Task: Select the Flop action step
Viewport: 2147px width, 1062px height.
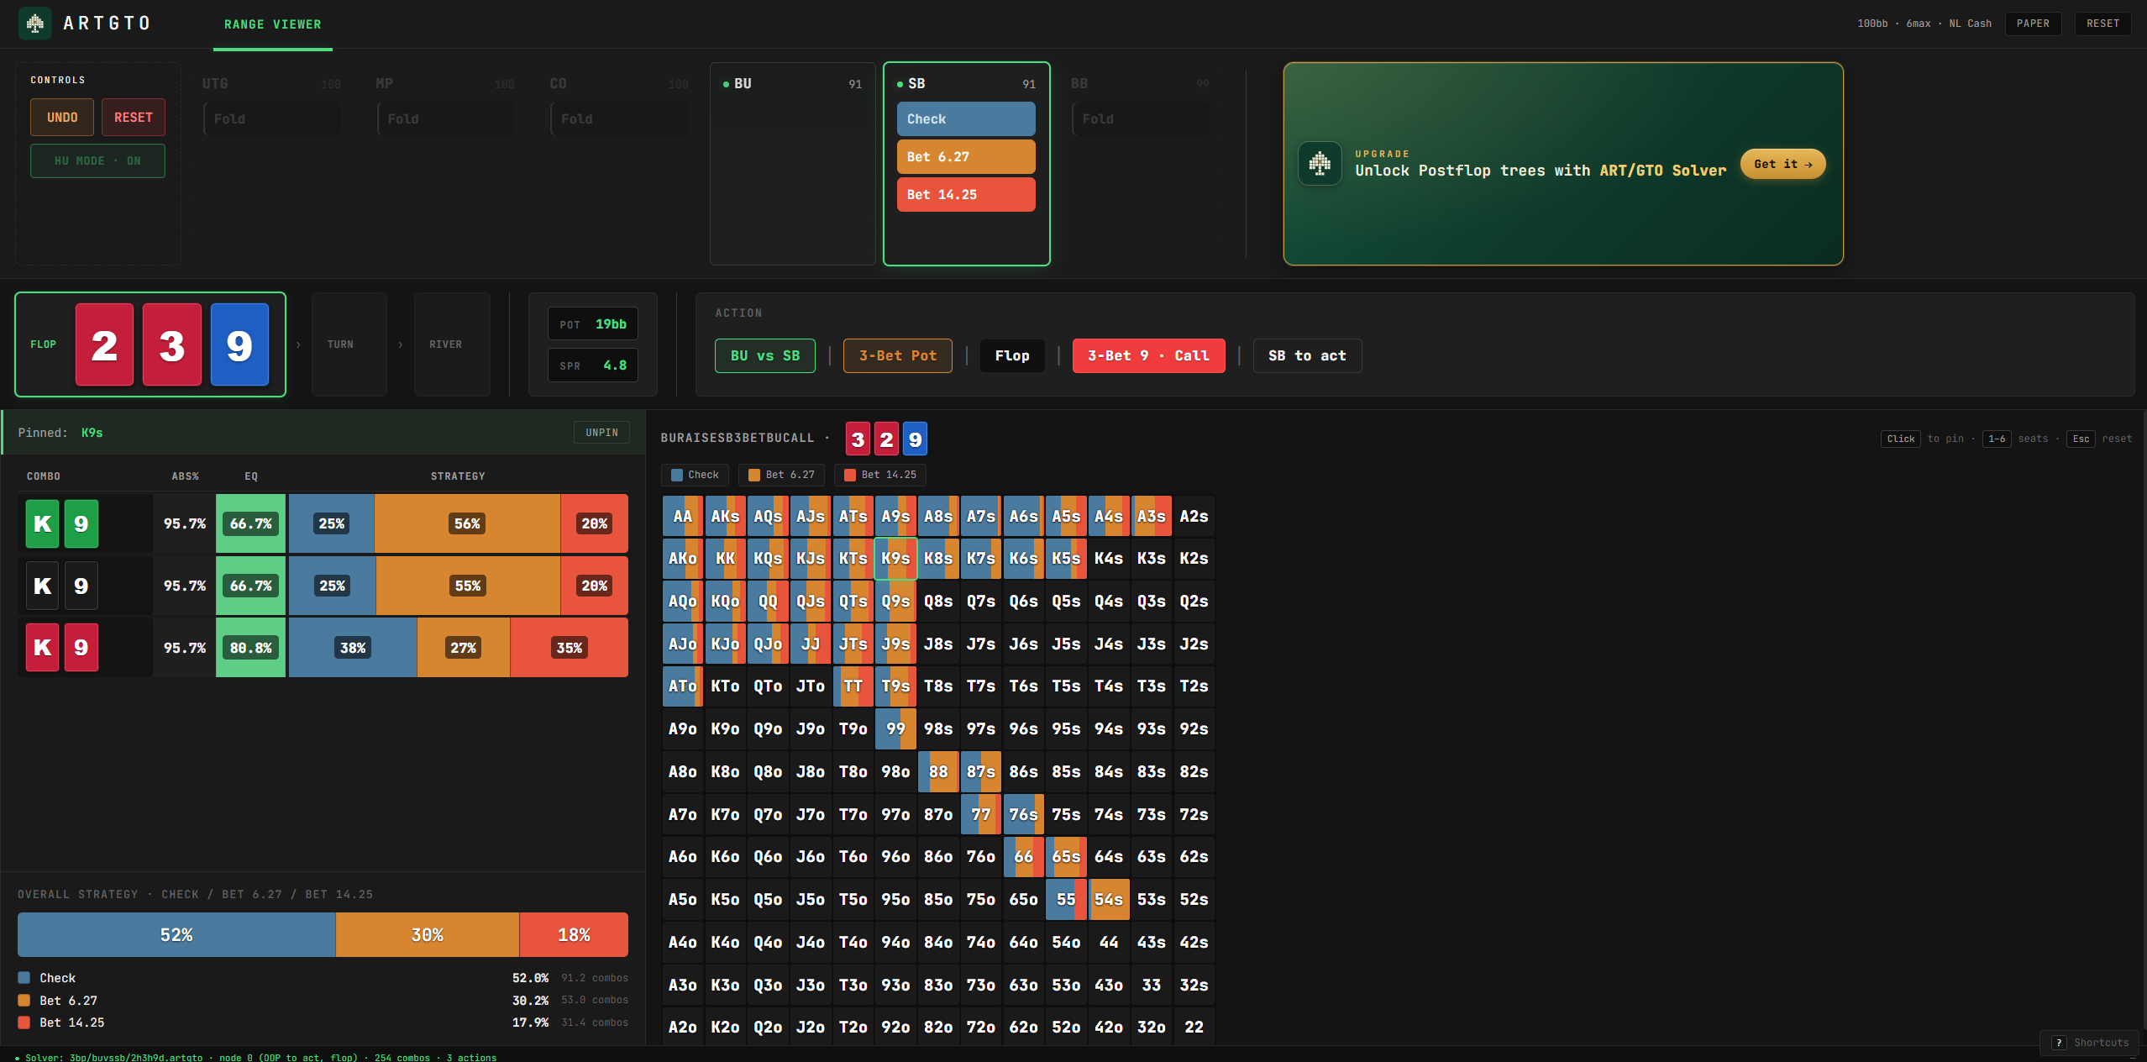Action: coord(1012,355)
